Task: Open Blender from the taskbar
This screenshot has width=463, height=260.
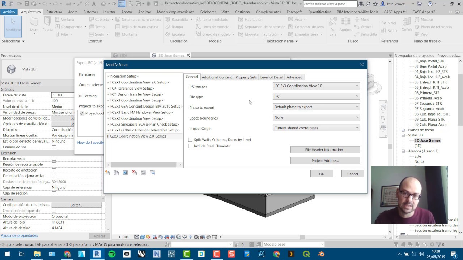Action: click(x=321, y=254)
